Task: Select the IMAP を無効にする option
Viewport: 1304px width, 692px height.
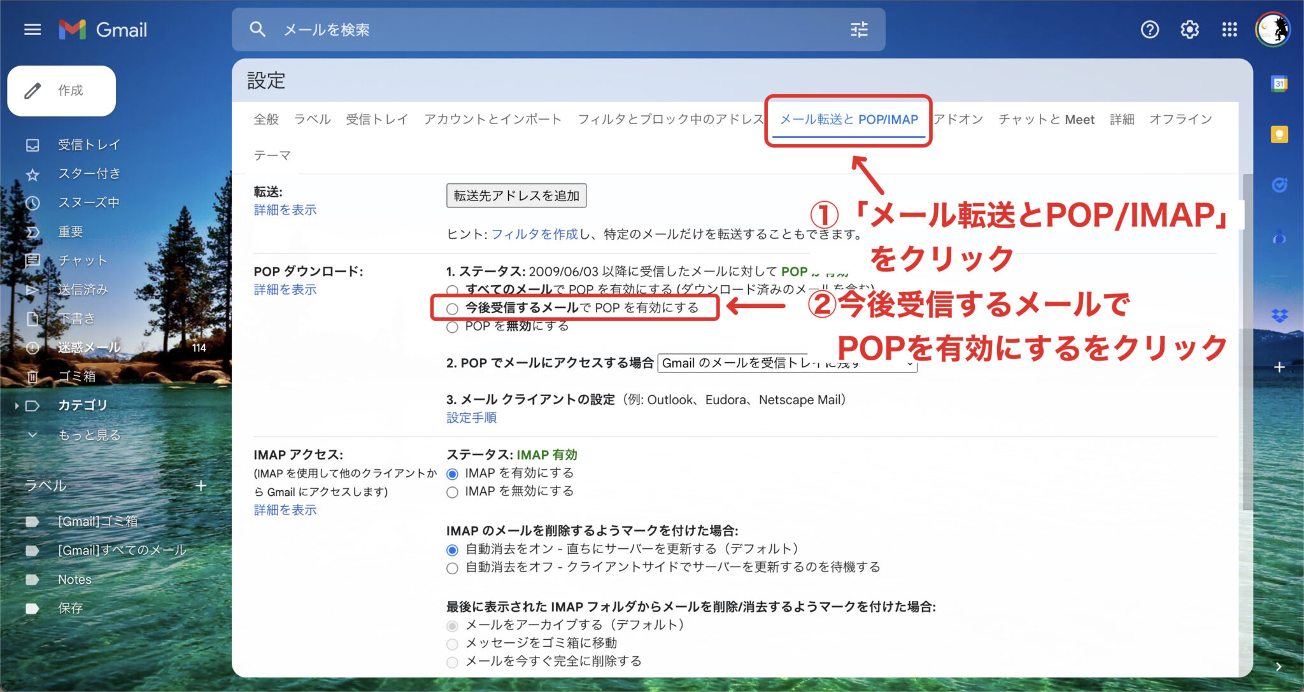Action: click(452, 491)
